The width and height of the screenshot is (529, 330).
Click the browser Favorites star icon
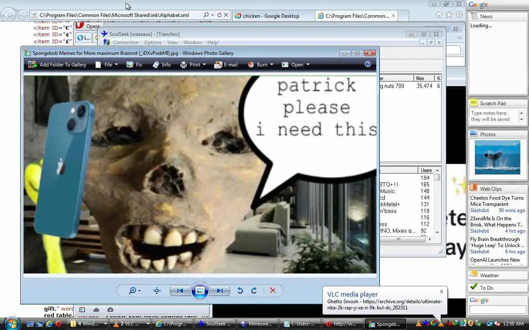[x=449, y=14]
